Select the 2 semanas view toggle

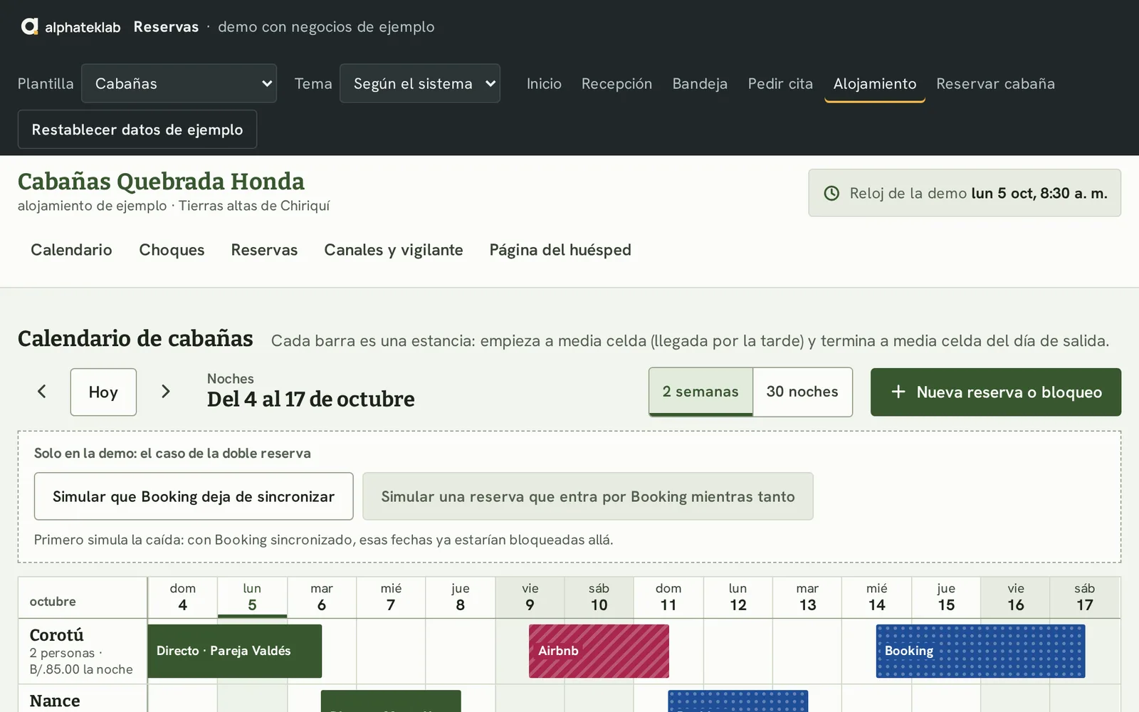click(700, 392)
